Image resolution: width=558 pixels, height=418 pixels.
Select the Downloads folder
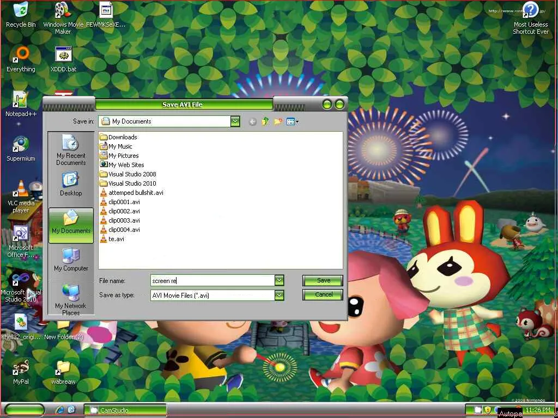(x=118, y=137)
